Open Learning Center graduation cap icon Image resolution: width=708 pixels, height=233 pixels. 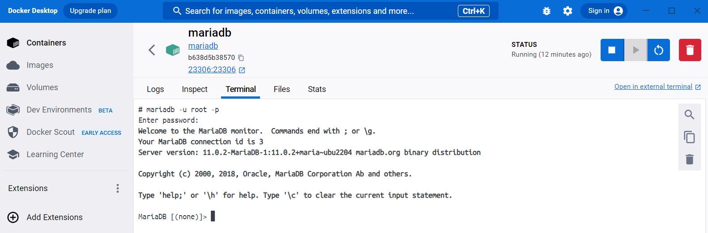(13, 154)
